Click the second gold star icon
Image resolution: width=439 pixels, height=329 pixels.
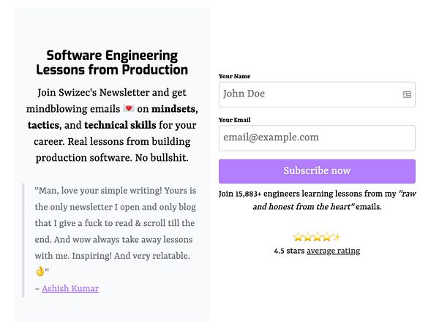click(307, 238)
